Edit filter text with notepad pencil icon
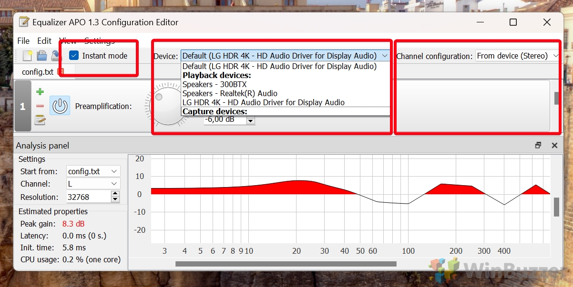Image resolution: width=573 pixels, height=287 pixels. (x=40, y=120)
